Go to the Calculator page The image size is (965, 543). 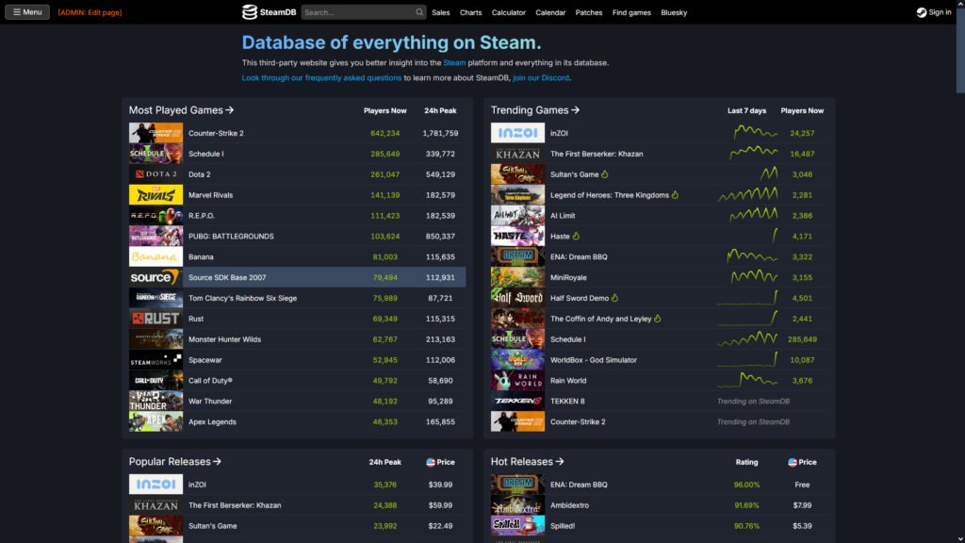tap(508, 12)
